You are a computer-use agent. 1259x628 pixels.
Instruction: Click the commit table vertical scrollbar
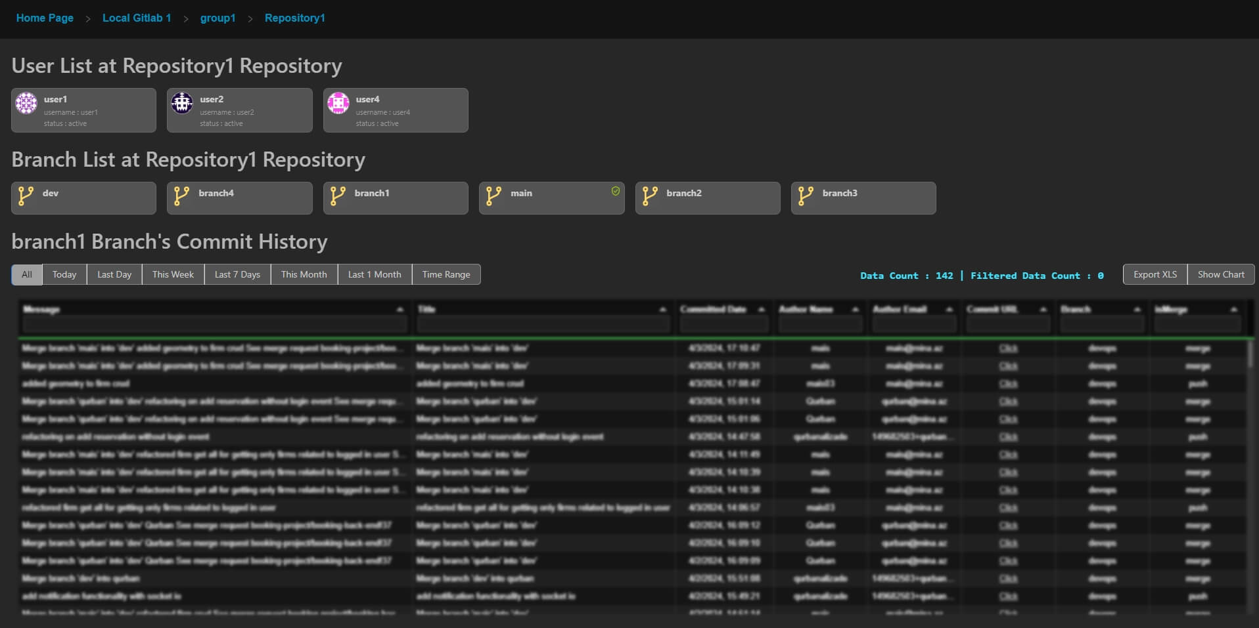point(1250,476)
